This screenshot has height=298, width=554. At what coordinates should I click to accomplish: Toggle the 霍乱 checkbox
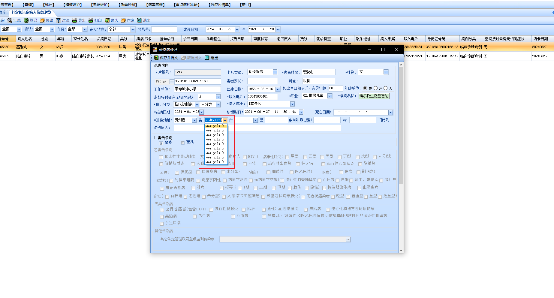[x=182, y=143]
